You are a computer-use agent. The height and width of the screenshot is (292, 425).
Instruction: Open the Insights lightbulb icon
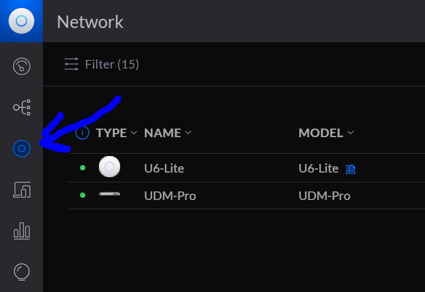[21, 271]
